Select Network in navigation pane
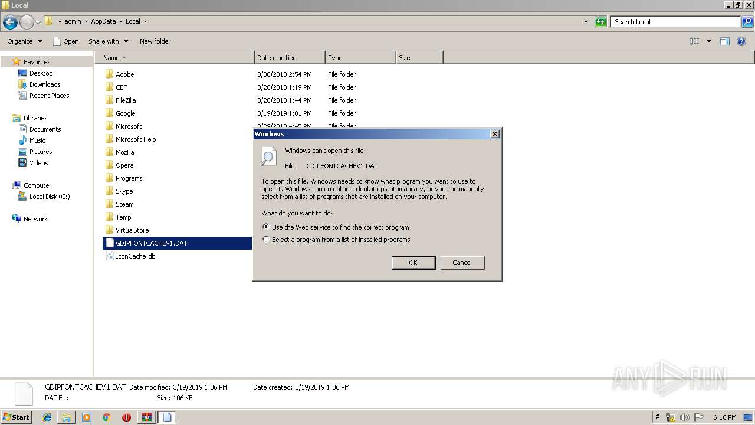Image resolution: width=755 pixels, height=425 pixels. click(x=35, y=219)
